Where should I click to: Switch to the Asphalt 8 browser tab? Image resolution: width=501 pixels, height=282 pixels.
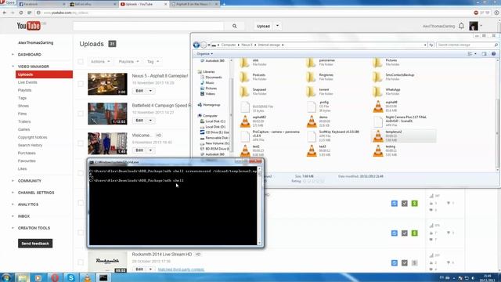click(194, 4)
